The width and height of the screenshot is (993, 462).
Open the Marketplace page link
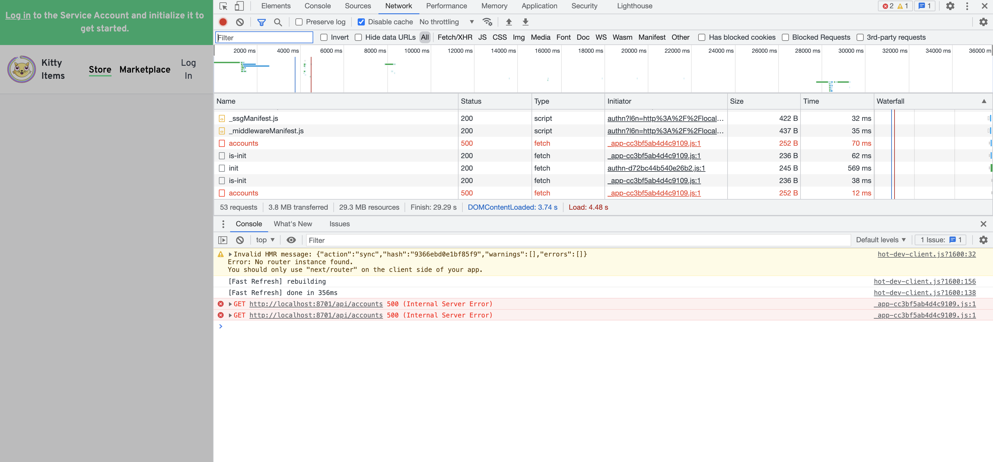(x=145, y=69)
